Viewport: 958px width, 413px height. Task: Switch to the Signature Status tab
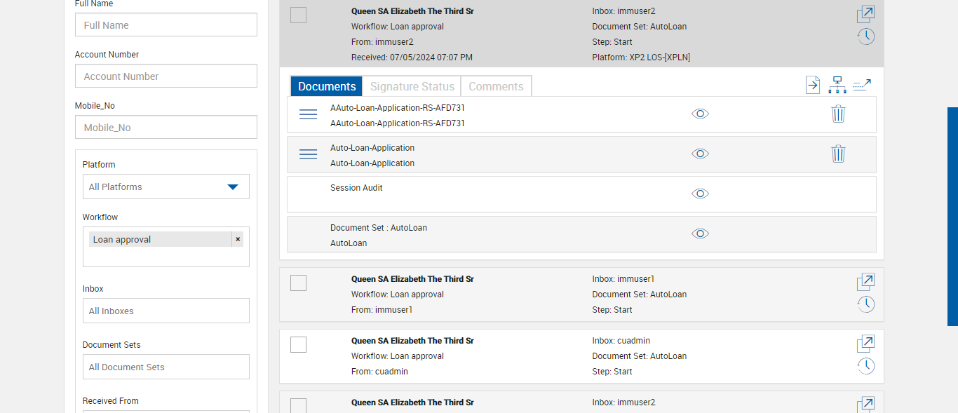click(x=412, y=86)
